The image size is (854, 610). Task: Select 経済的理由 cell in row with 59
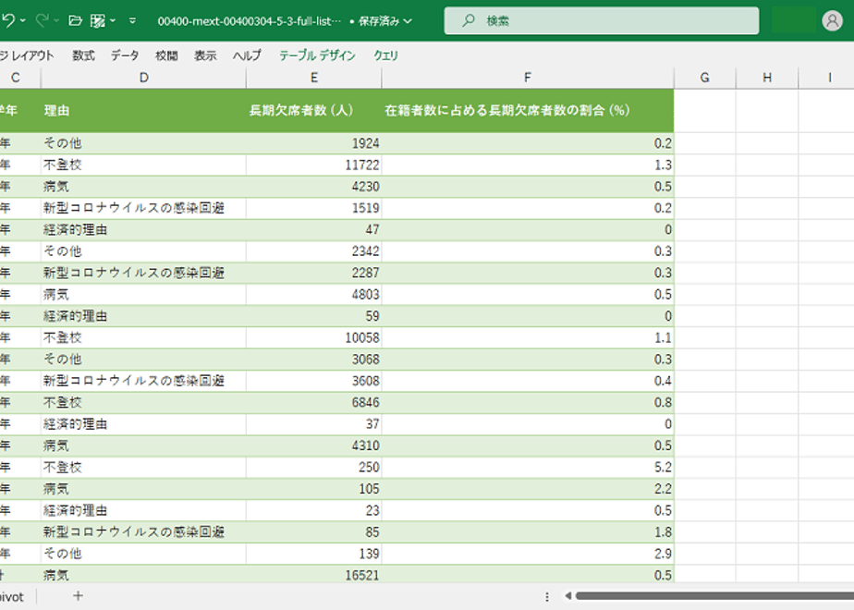143,316
